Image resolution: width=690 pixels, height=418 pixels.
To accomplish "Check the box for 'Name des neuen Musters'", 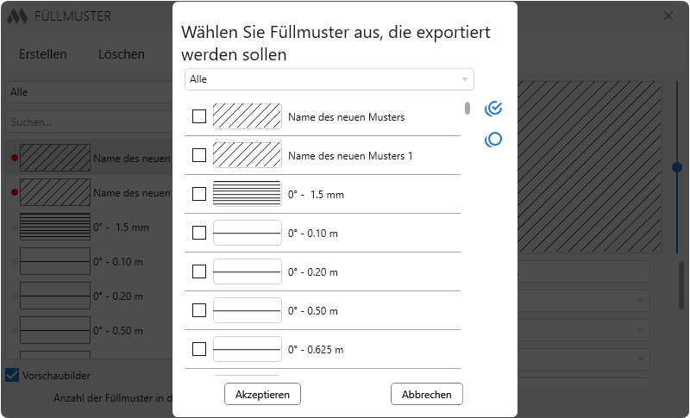I will click(x=199, y=116).
